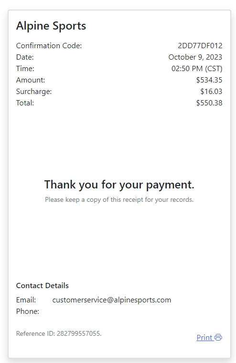Viewport: 236px width, 363px height.
Task: Click the date October 9, 2023
Action: pos(195,57)
